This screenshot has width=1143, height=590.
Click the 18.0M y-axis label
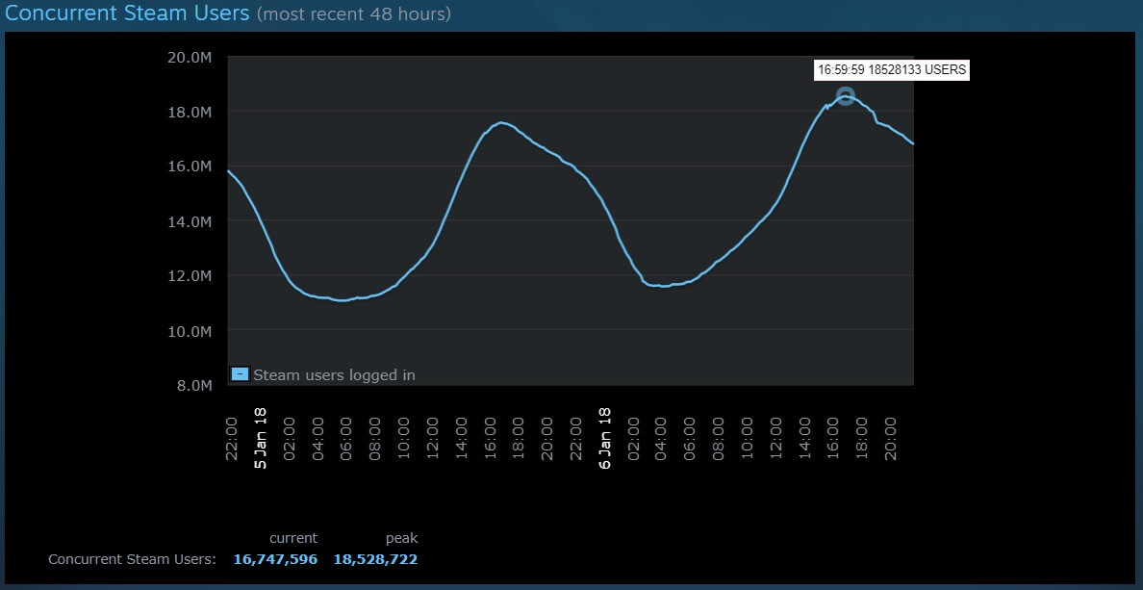coord(189,112)
